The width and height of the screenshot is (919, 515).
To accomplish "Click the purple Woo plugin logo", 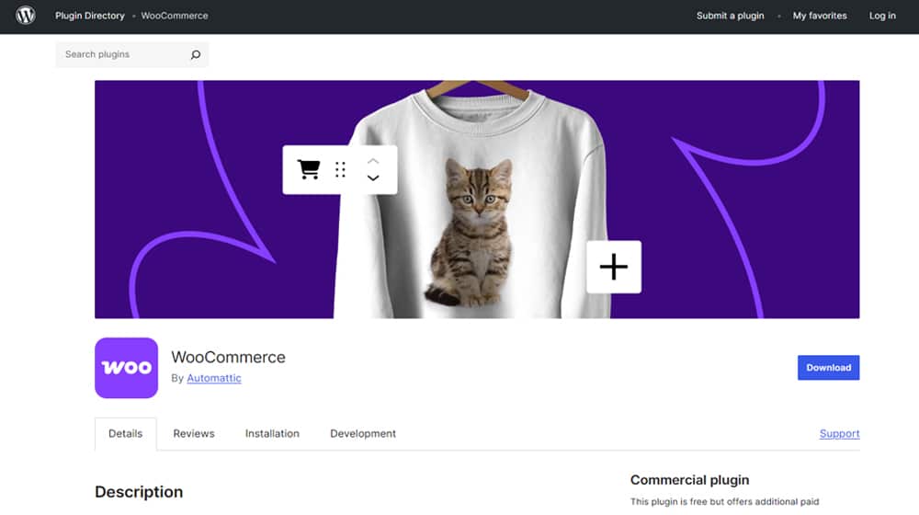I will point(126,367).
